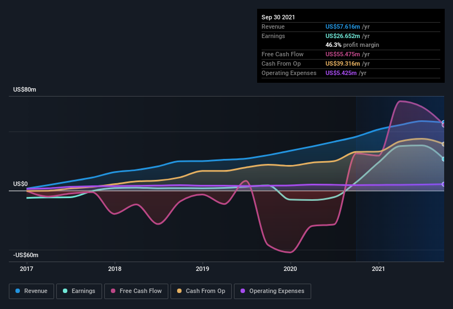
Task: Click the Earnings endpoint marker on chart
Action: click(x=444, y=159)
